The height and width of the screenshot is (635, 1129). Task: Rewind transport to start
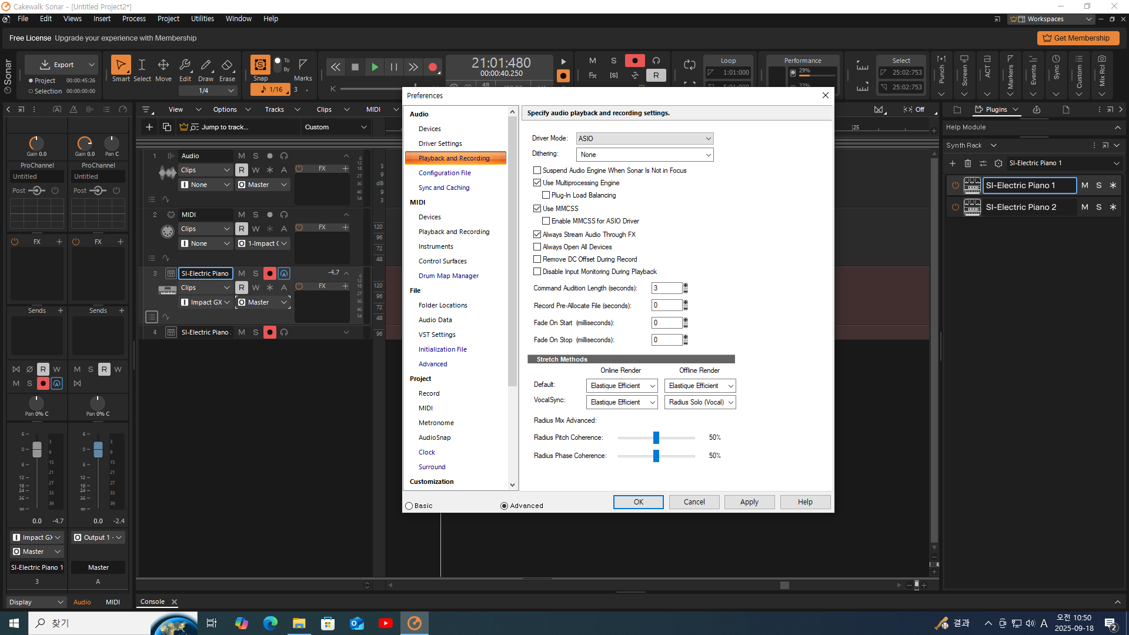335,67
